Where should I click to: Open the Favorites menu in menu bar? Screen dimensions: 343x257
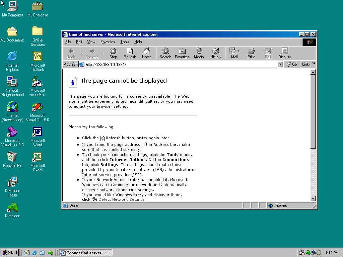point(108,42)
